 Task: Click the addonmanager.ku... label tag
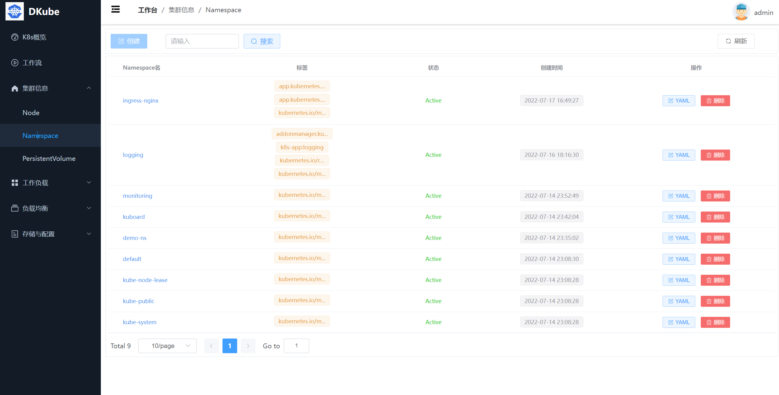[302, 134]
